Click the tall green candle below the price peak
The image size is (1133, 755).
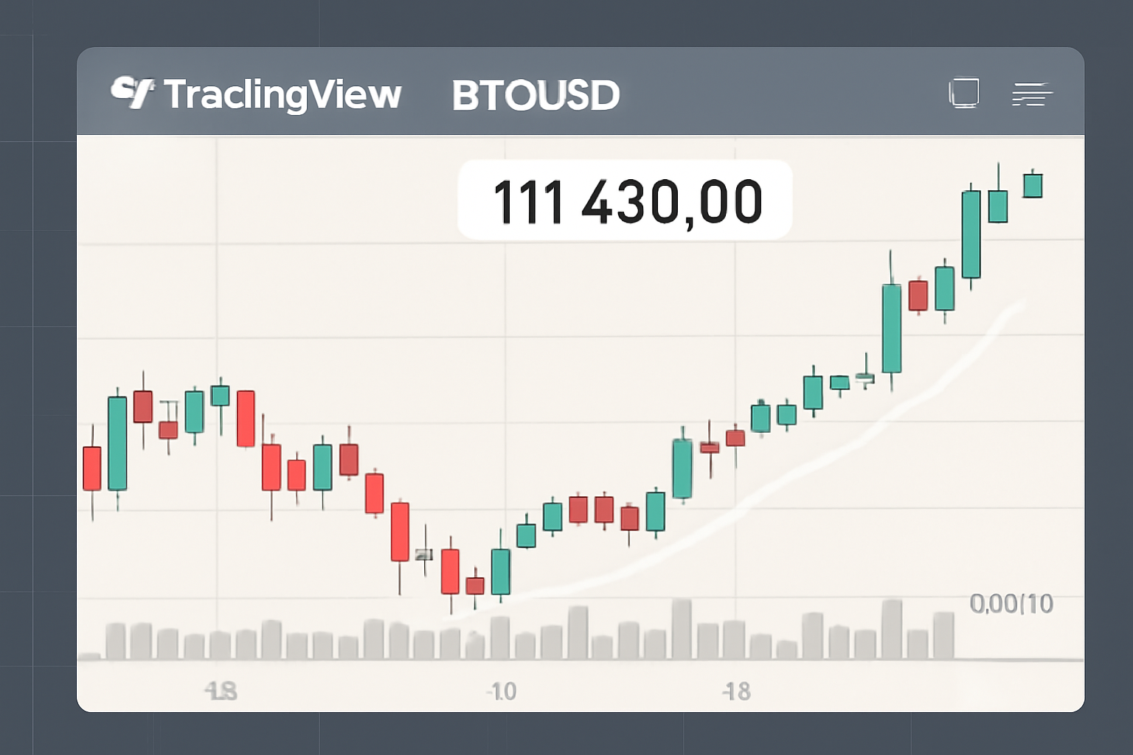click(971, 234)
